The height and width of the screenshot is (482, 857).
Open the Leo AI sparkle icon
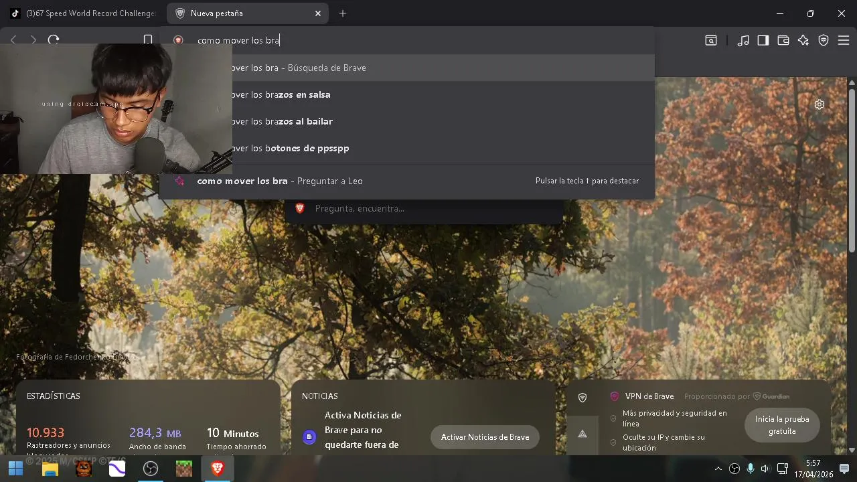click(x=803, y=40)
